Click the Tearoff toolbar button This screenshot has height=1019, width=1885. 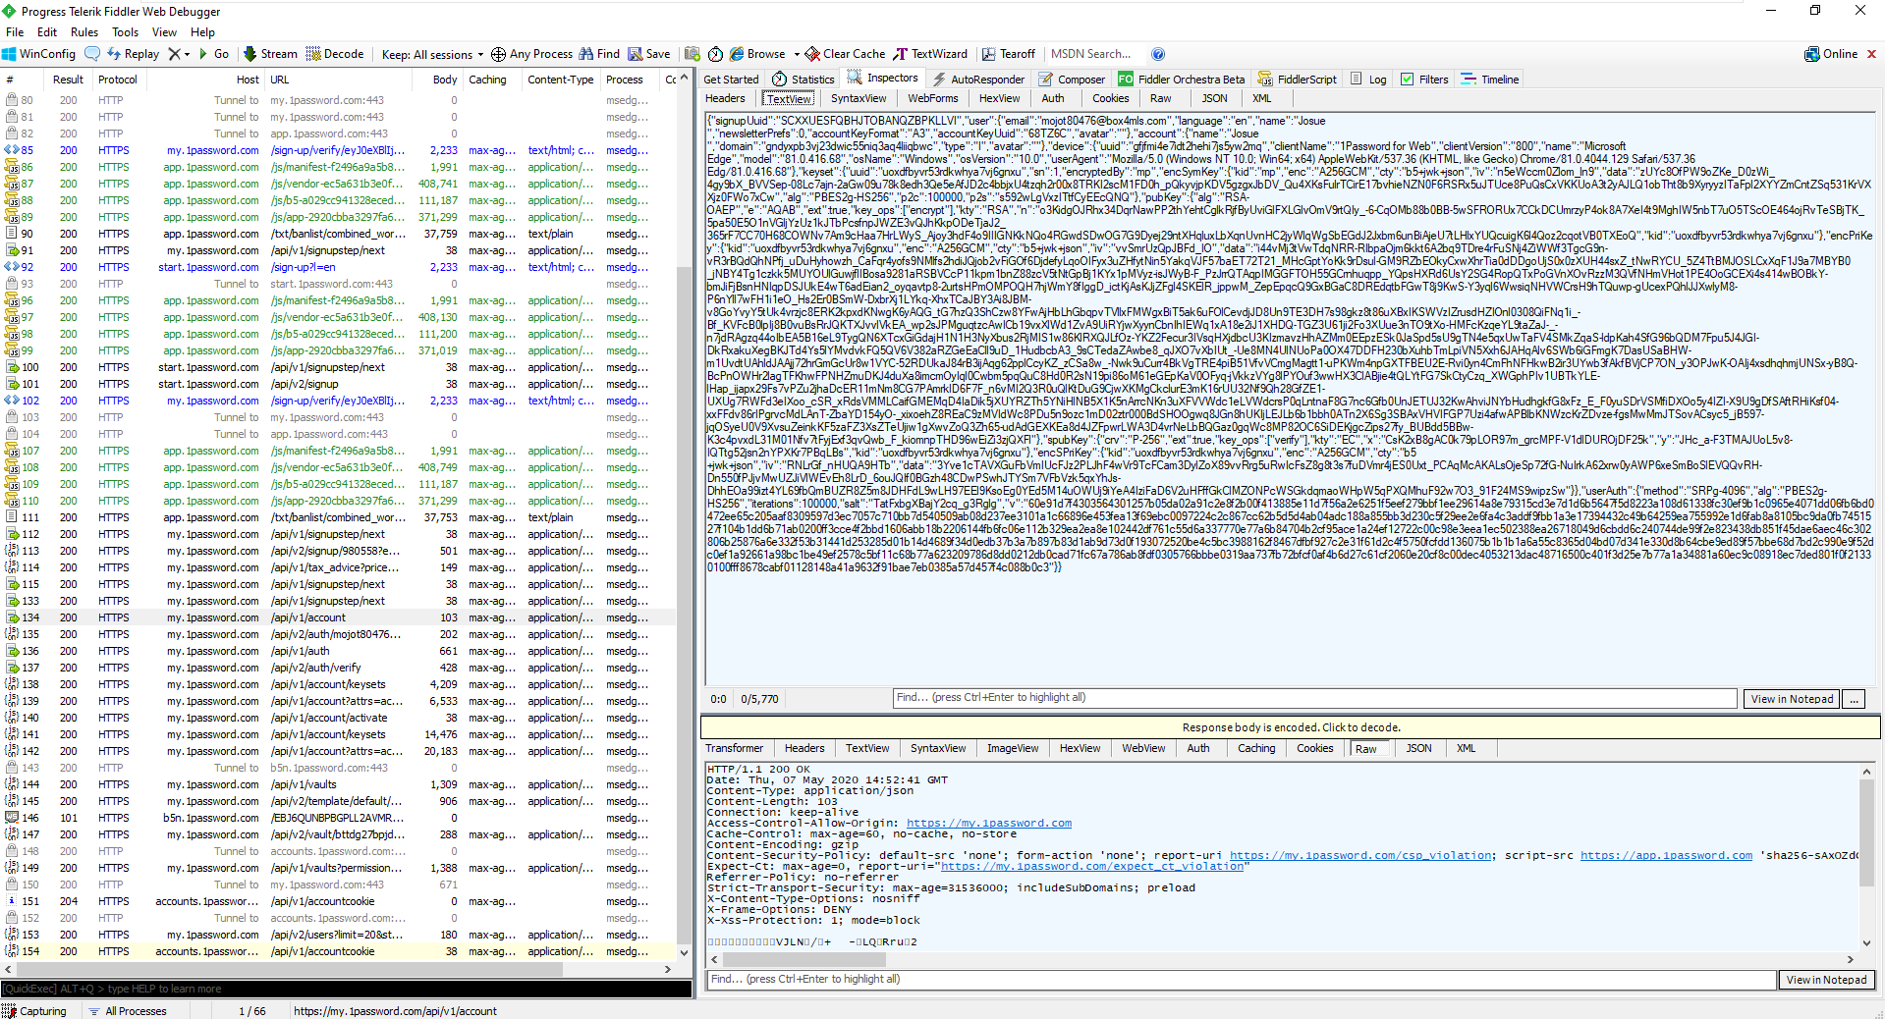click(1008, 54)
